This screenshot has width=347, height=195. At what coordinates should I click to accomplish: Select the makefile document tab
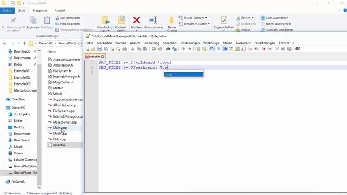(x=94, y=56)
